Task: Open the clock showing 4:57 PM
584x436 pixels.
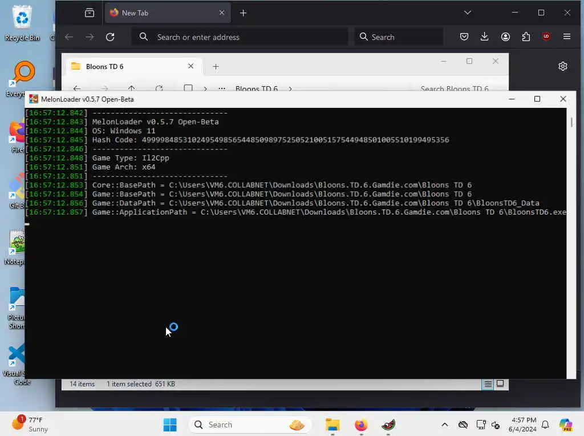Action: 522,425
